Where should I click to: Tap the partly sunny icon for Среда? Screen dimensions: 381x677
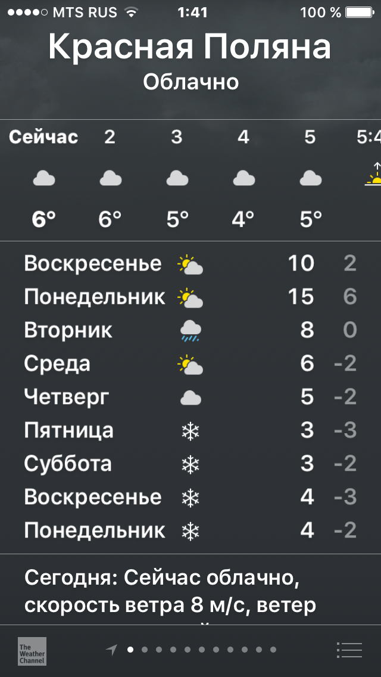[190, 364]
